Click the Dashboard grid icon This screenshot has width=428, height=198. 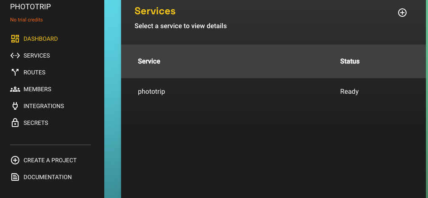click(15, 39)
